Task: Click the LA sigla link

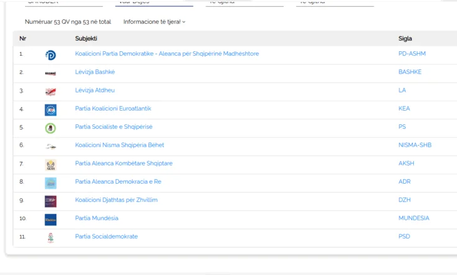Action: click(x=402, y=90)
